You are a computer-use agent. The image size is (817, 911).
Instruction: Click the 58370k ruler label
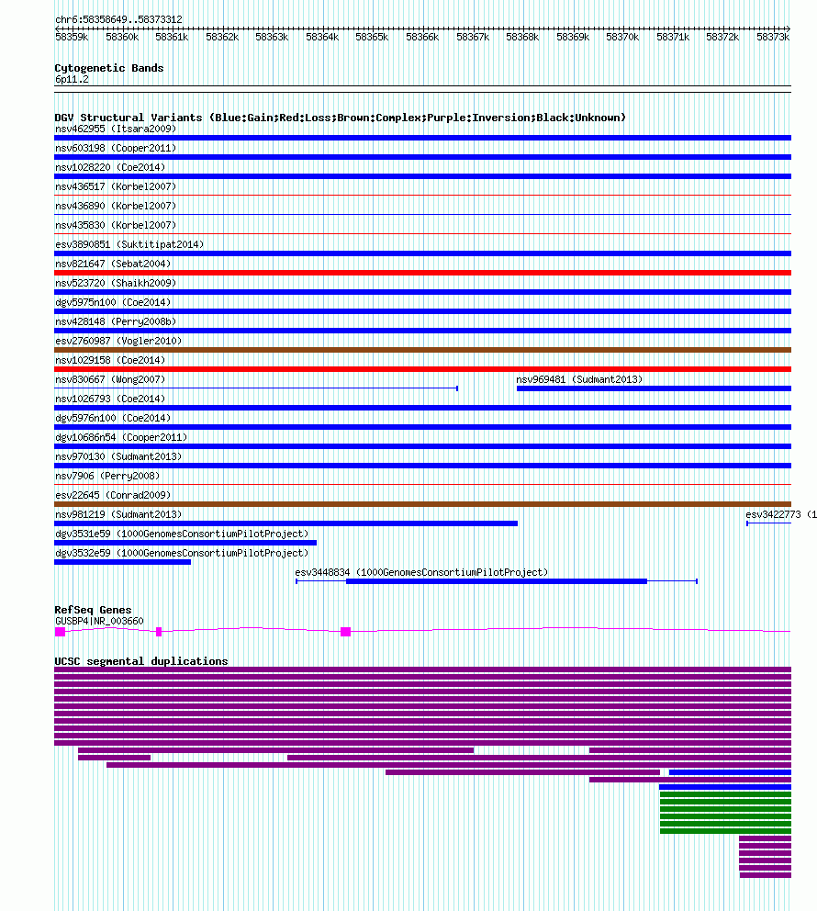pos(622,37)
